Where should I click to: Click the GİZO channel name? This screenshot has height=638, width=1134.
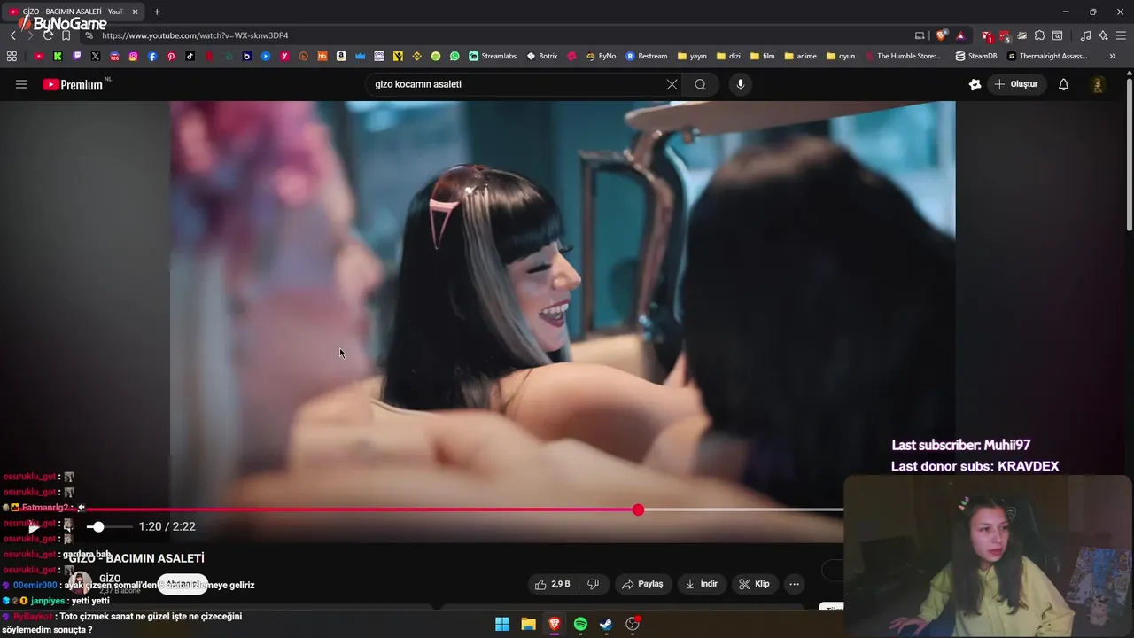pos(110,578)
